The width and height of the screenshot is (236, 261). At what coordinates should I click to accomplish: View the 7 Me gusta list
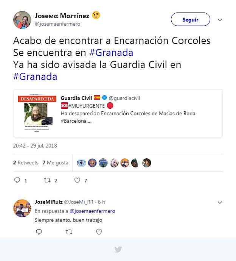pos(55,163)
